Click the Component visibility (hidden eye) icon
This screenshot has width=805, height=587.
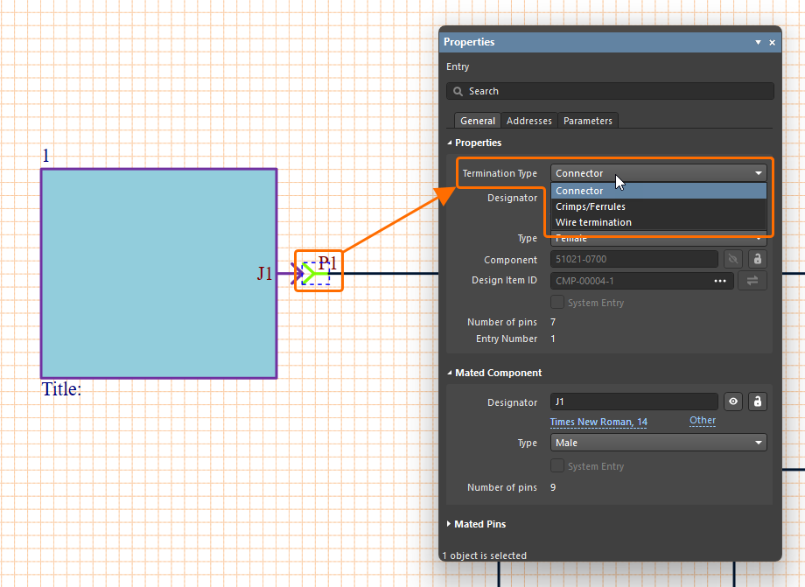[x=733, y=260]
